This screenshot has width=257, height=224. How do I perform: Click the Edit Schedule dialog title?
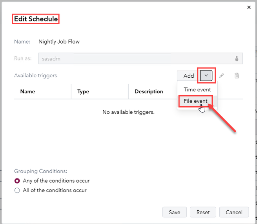pos(36,19)
